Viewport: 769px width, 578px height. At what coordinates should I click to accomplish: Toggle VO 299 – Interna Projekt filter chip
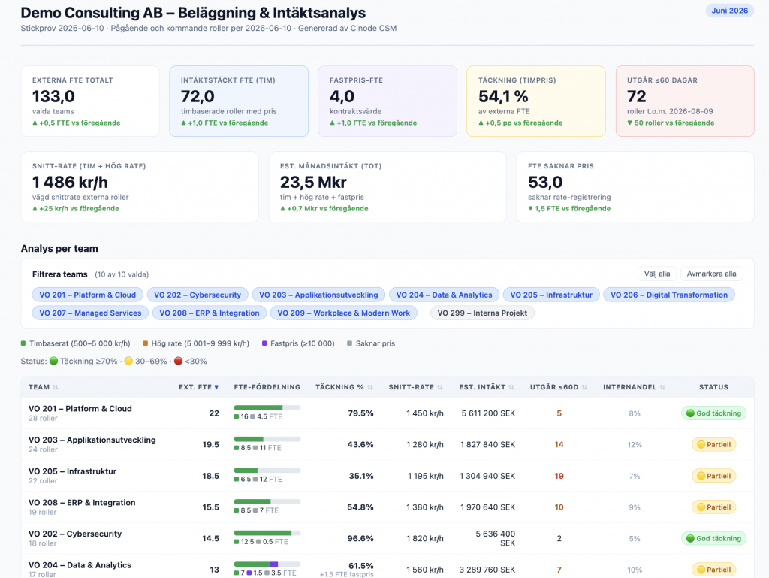(x=482, y=313)
